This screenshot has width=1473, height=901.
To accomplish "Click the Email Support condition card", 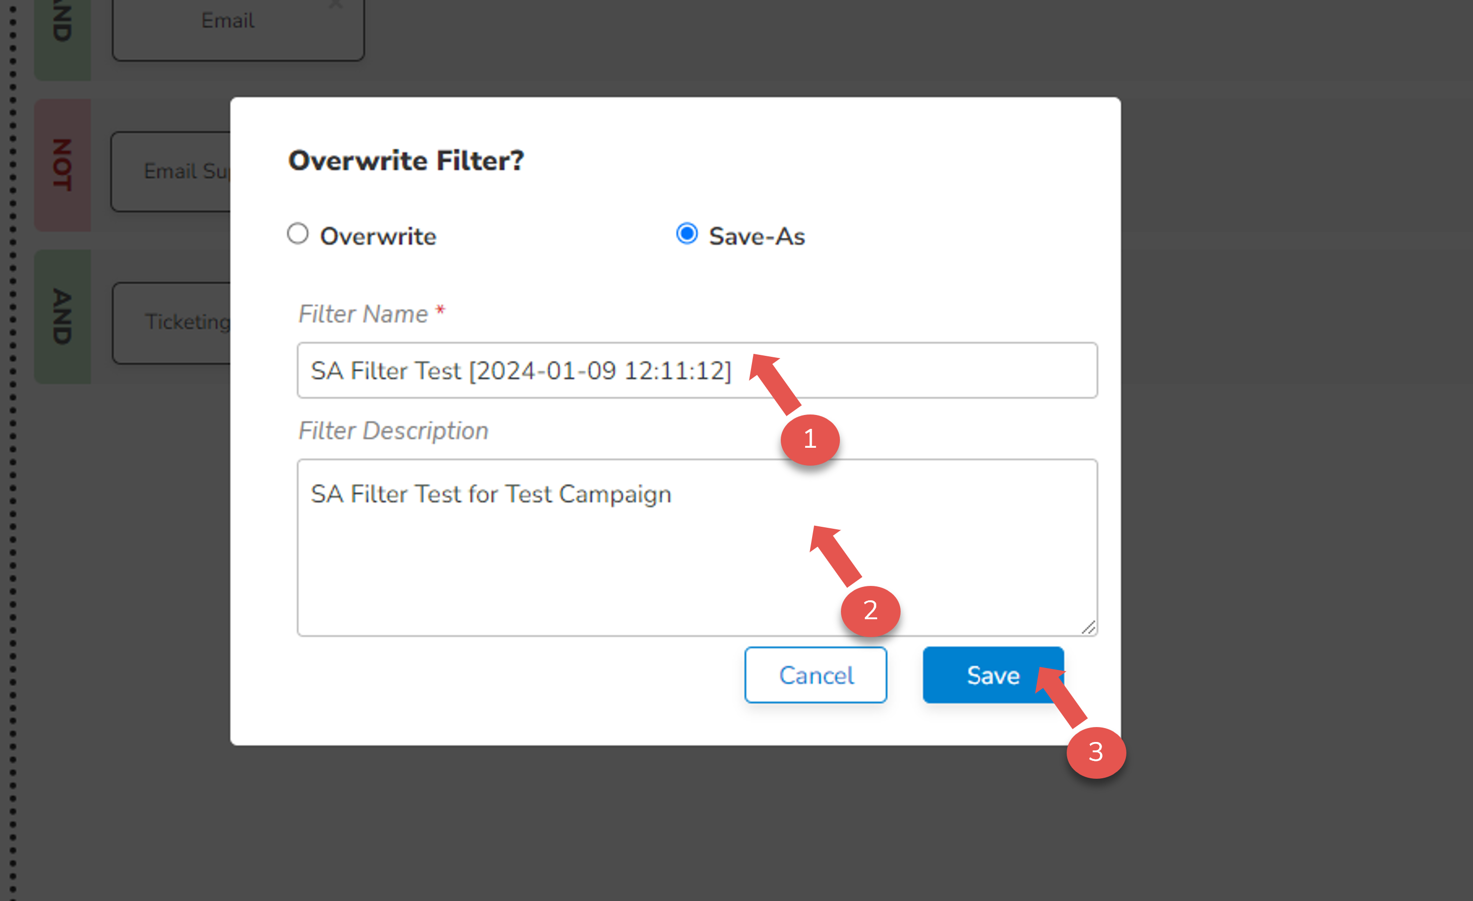I will [x=180, y=171].
